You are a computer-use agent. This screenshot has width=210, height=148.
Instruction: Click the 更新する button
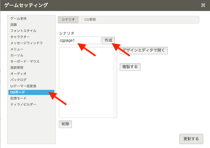pos(191,139)
